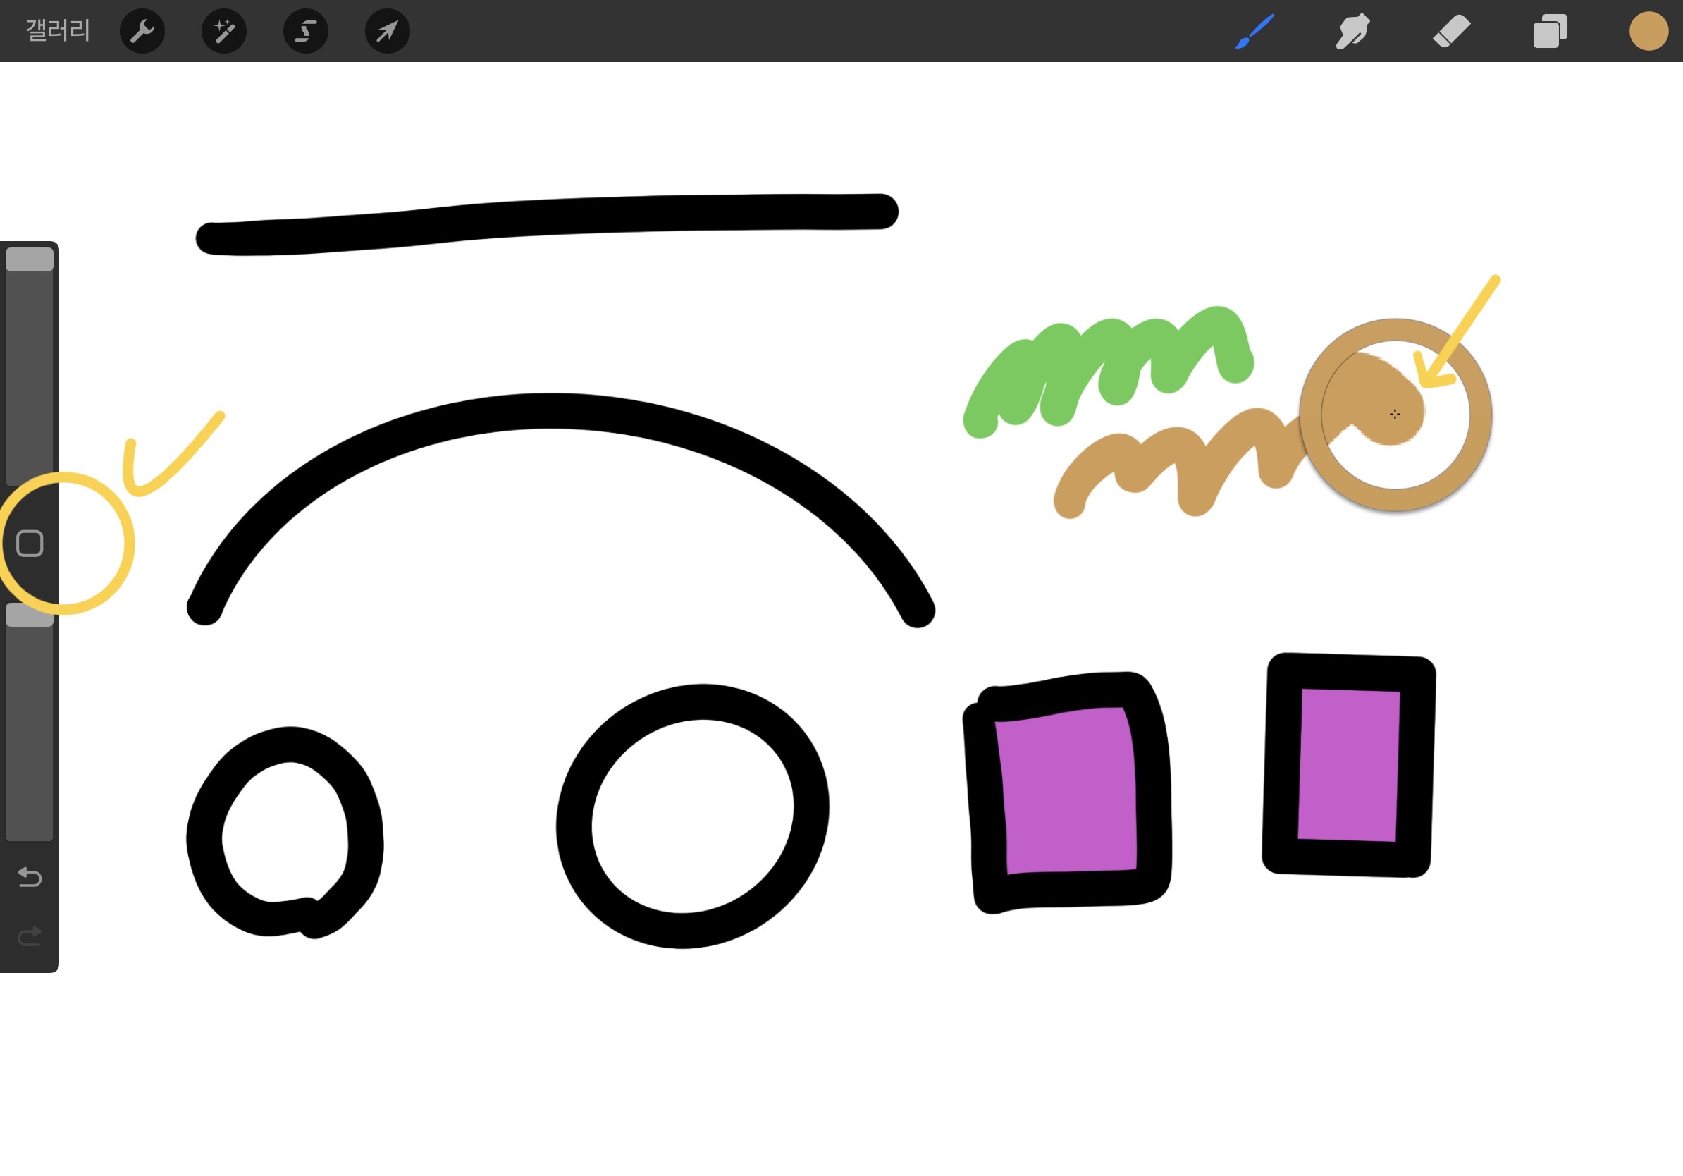Open the Layers panel
The width and height of the screenshot is (1683, 1176).
pos(1550,32)
